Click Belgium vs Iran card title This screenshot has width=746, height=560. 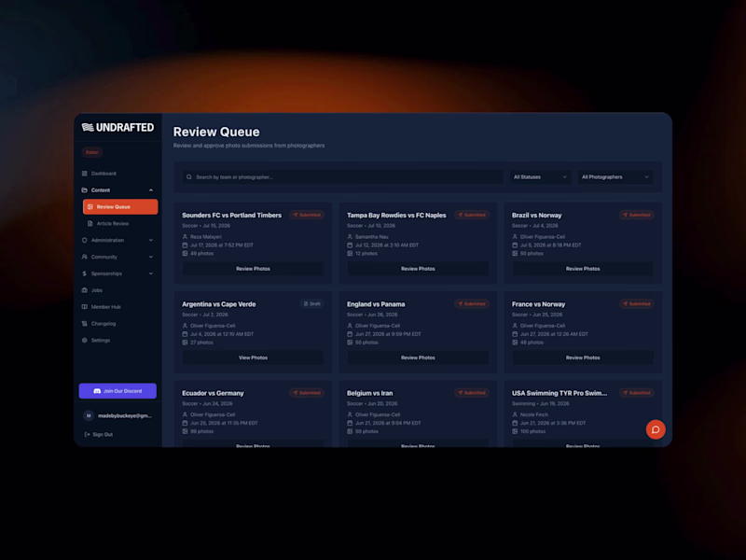(369, 393)
